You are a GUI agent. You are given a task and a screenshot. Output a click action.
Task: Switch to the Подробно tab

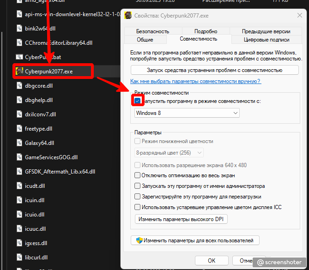point(206,31)
